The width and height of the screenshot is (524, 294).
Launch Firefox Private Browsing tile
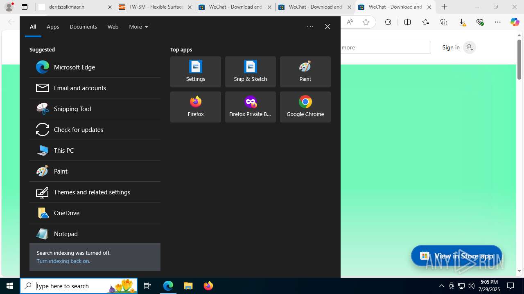click(251, 107)
